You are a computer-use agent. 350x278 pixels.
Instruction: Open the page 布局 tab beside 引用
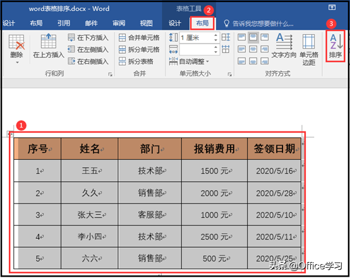click(x=36, y=23)
